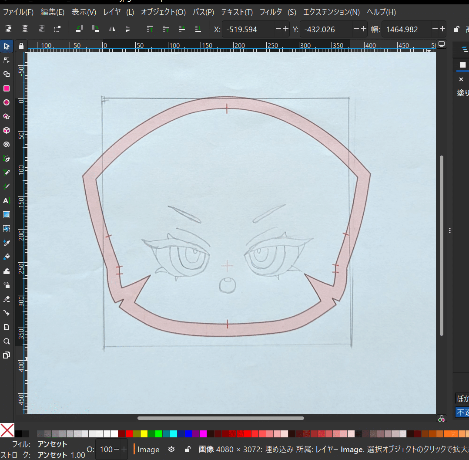Select the Rectangle tool
This screenshot has width=469, height=460.
point(6,88)
